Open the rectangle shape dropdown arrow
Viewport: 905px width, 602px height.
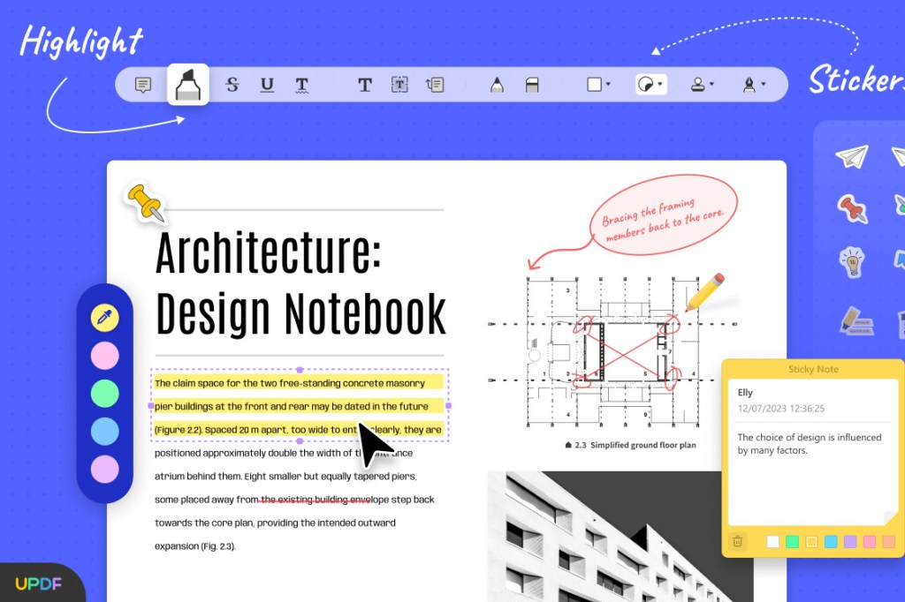point(608,84)
